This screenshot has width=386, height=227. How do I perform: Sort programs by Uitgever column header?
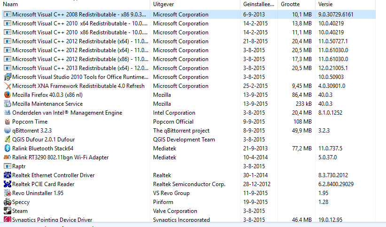(163, 4)
